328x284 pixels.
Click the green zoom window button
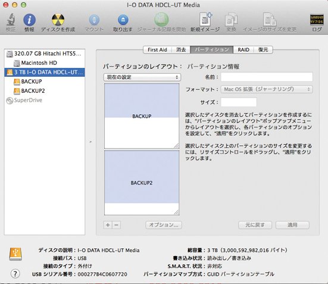point(24,5)
